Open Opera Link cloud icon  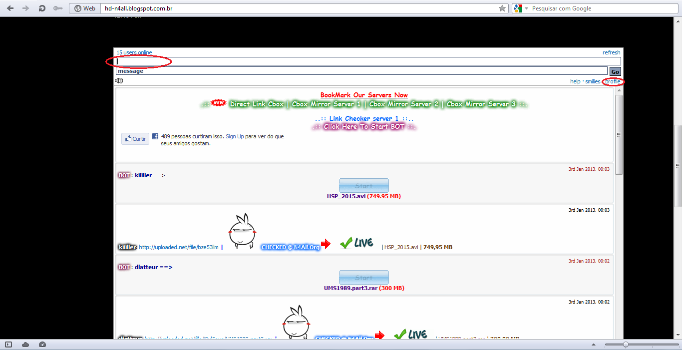pyautogui.click(x=25, y=345)
